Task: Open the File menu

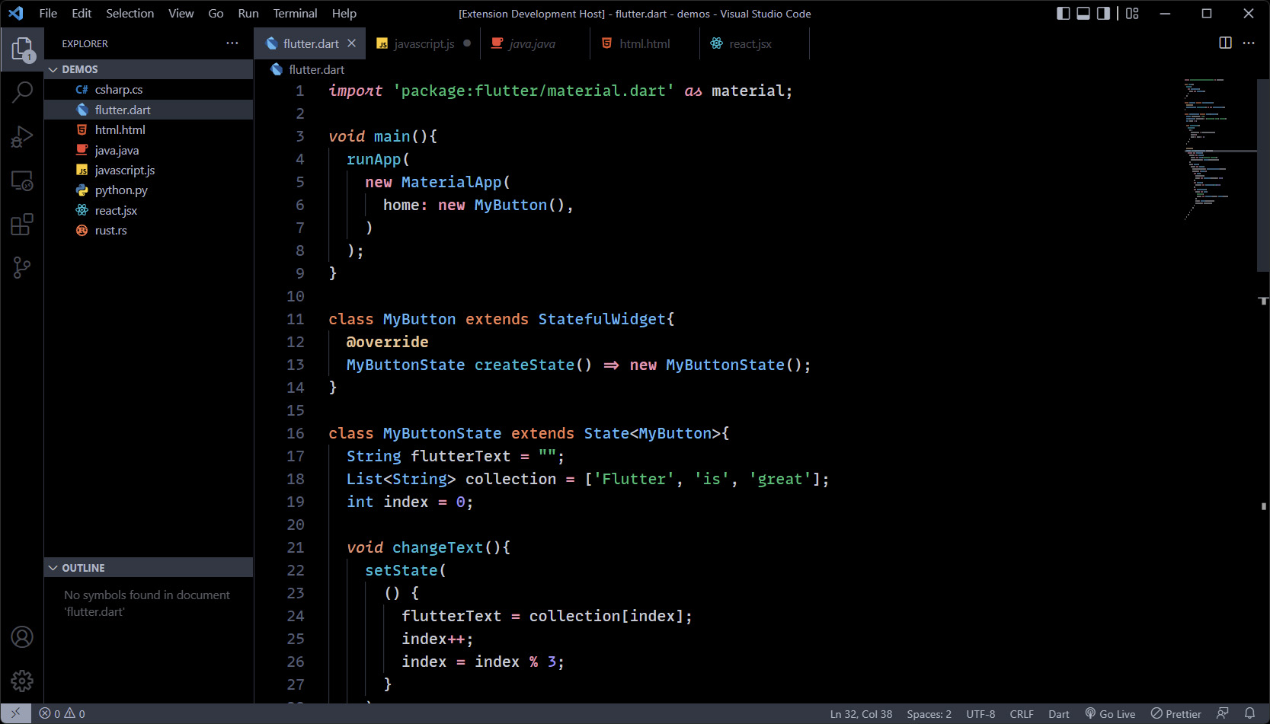Action: pos(48,13)
